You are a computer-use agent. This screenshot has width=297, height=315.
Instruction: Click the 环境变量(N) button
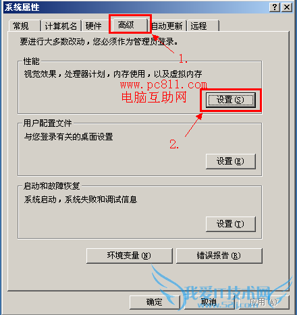click(x=130, y=256)
